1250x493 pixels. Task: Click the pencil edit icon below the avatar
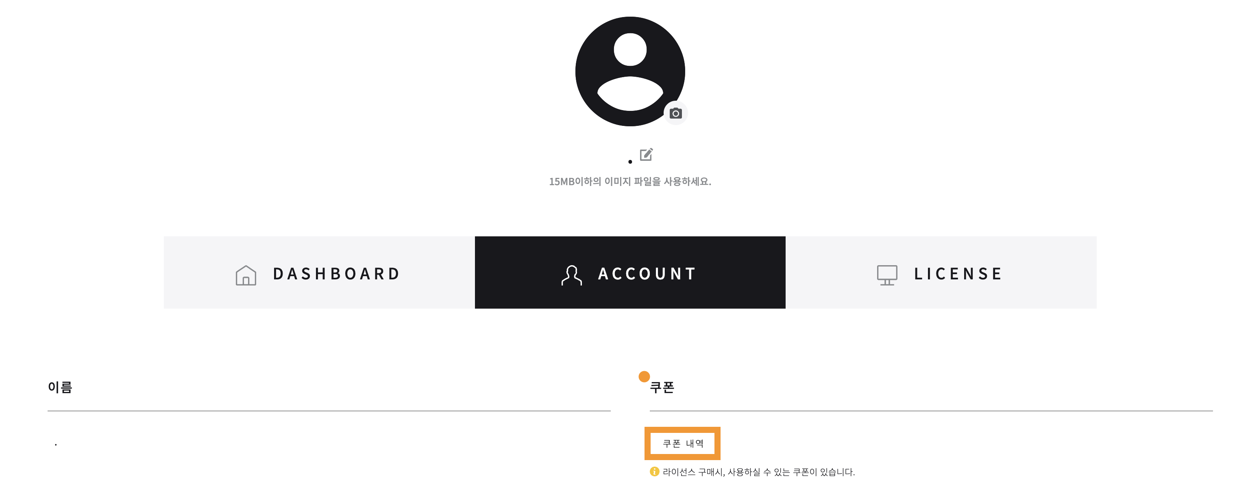coord(647,154)
